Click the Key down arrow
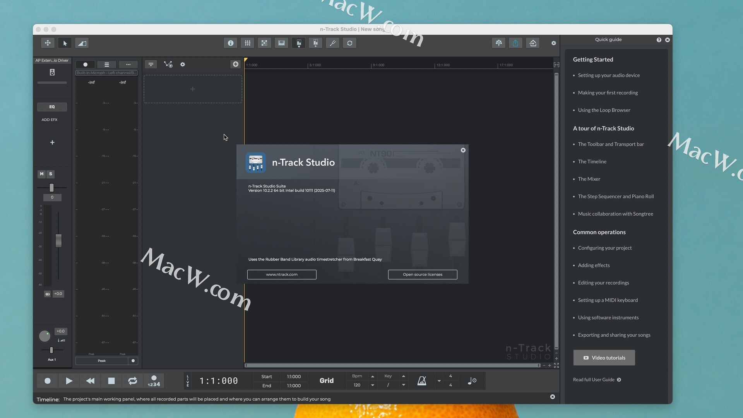 click(x=404, y=385)
